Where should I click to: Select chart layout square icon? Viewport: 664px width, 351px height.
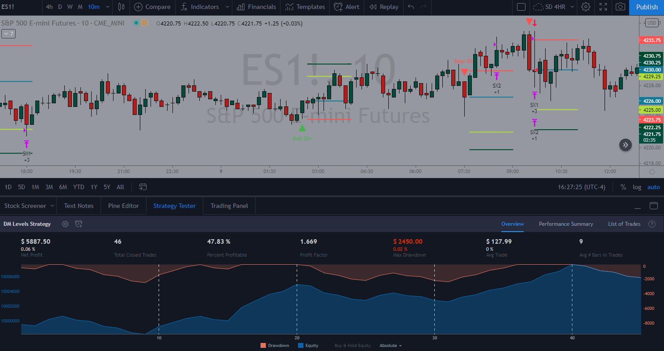pos(521,7)
